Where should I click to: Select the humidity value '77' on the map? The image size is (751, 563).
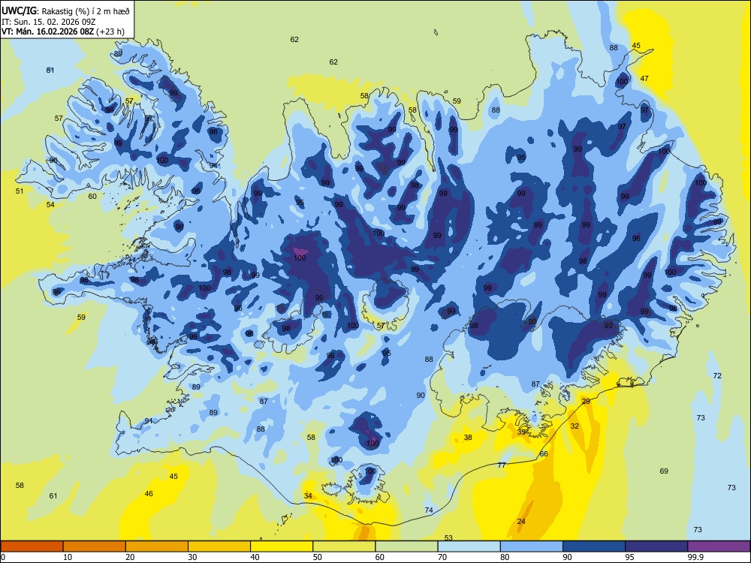[502, 465]
